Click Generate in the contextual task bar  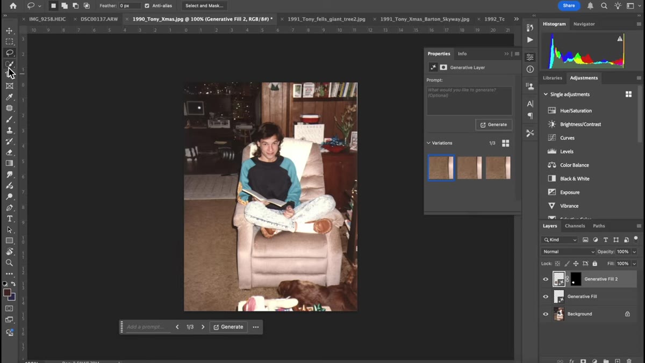point(228,327)
